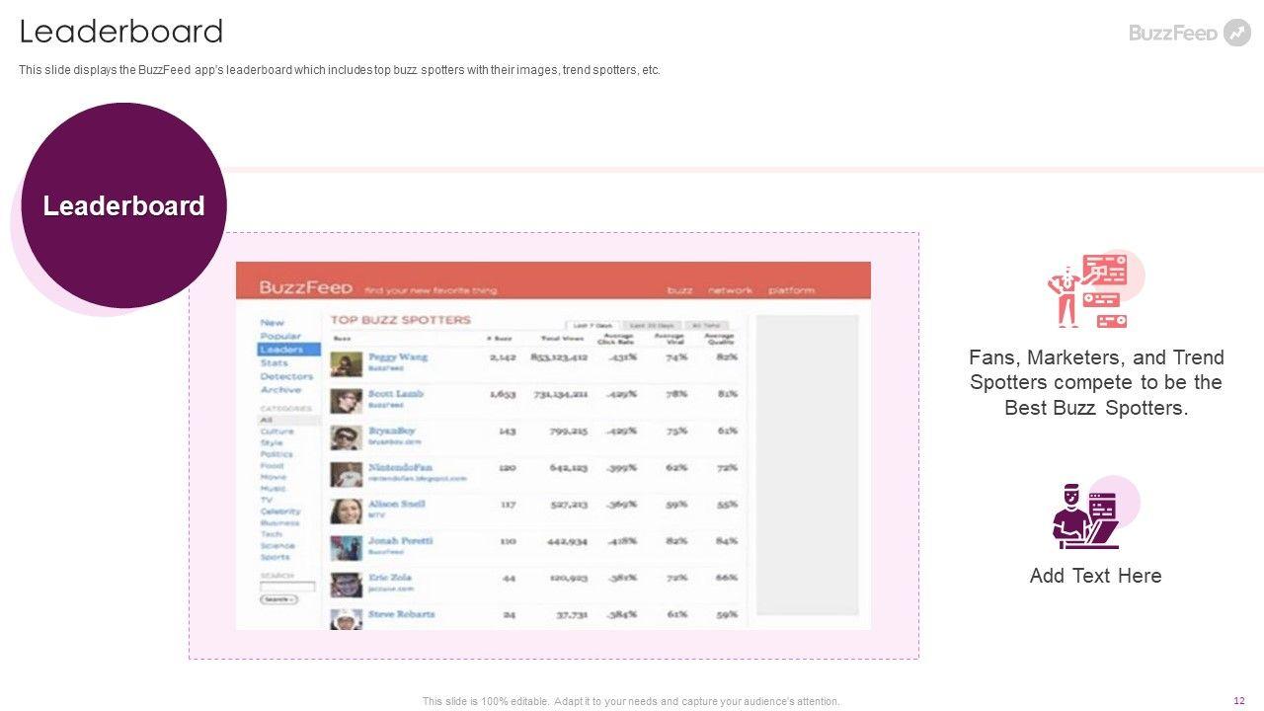
Task: Select the All category
Action: coord(288,421)
